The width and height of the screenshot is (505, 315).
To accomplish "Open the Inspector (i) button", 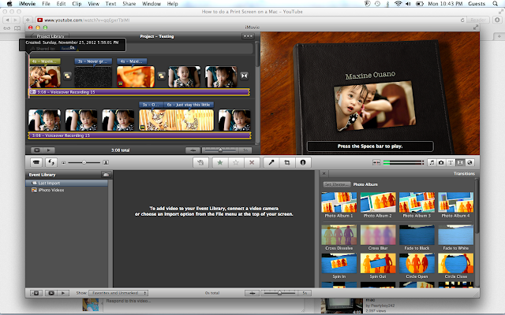I will (303, 163).
